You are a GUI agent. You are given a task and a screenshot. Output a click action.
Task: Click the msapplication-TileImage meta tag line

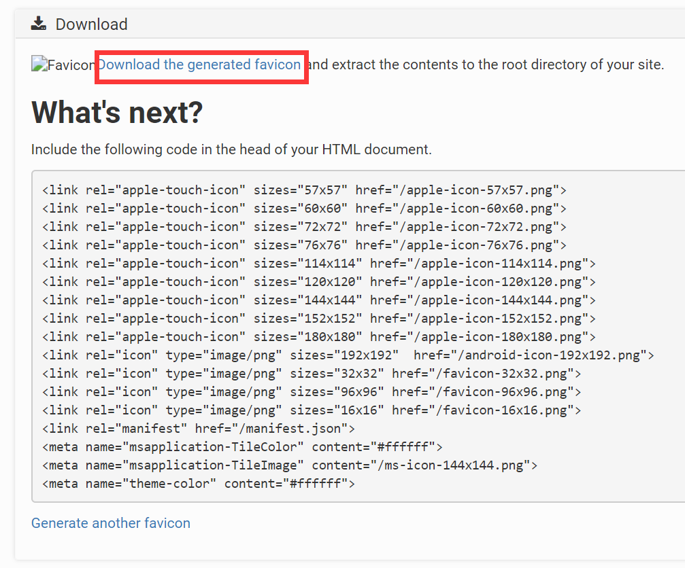coord(290,465)
